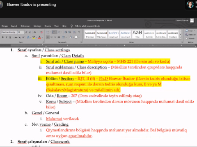Apply the Emphasis style
Screen dimensions: 197x147
tap(173, 35)
